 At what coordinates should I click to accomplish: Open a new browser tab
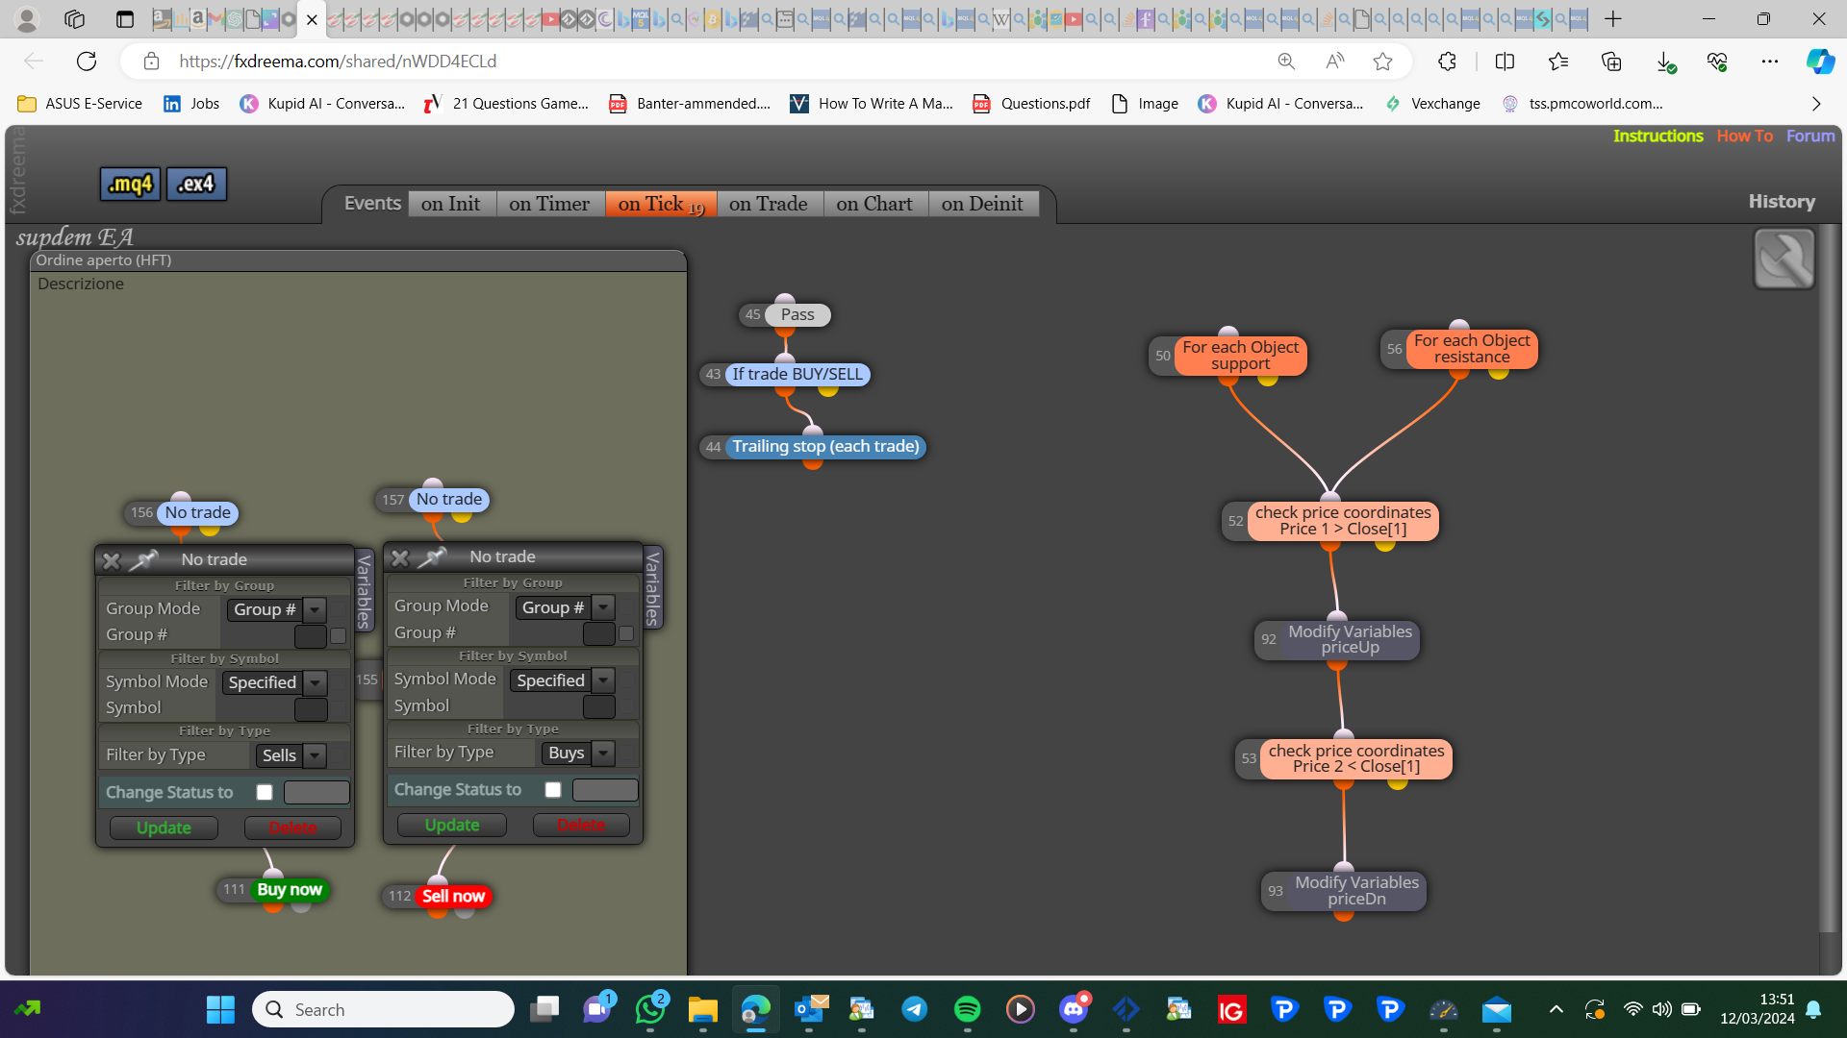click(1613, 19)
